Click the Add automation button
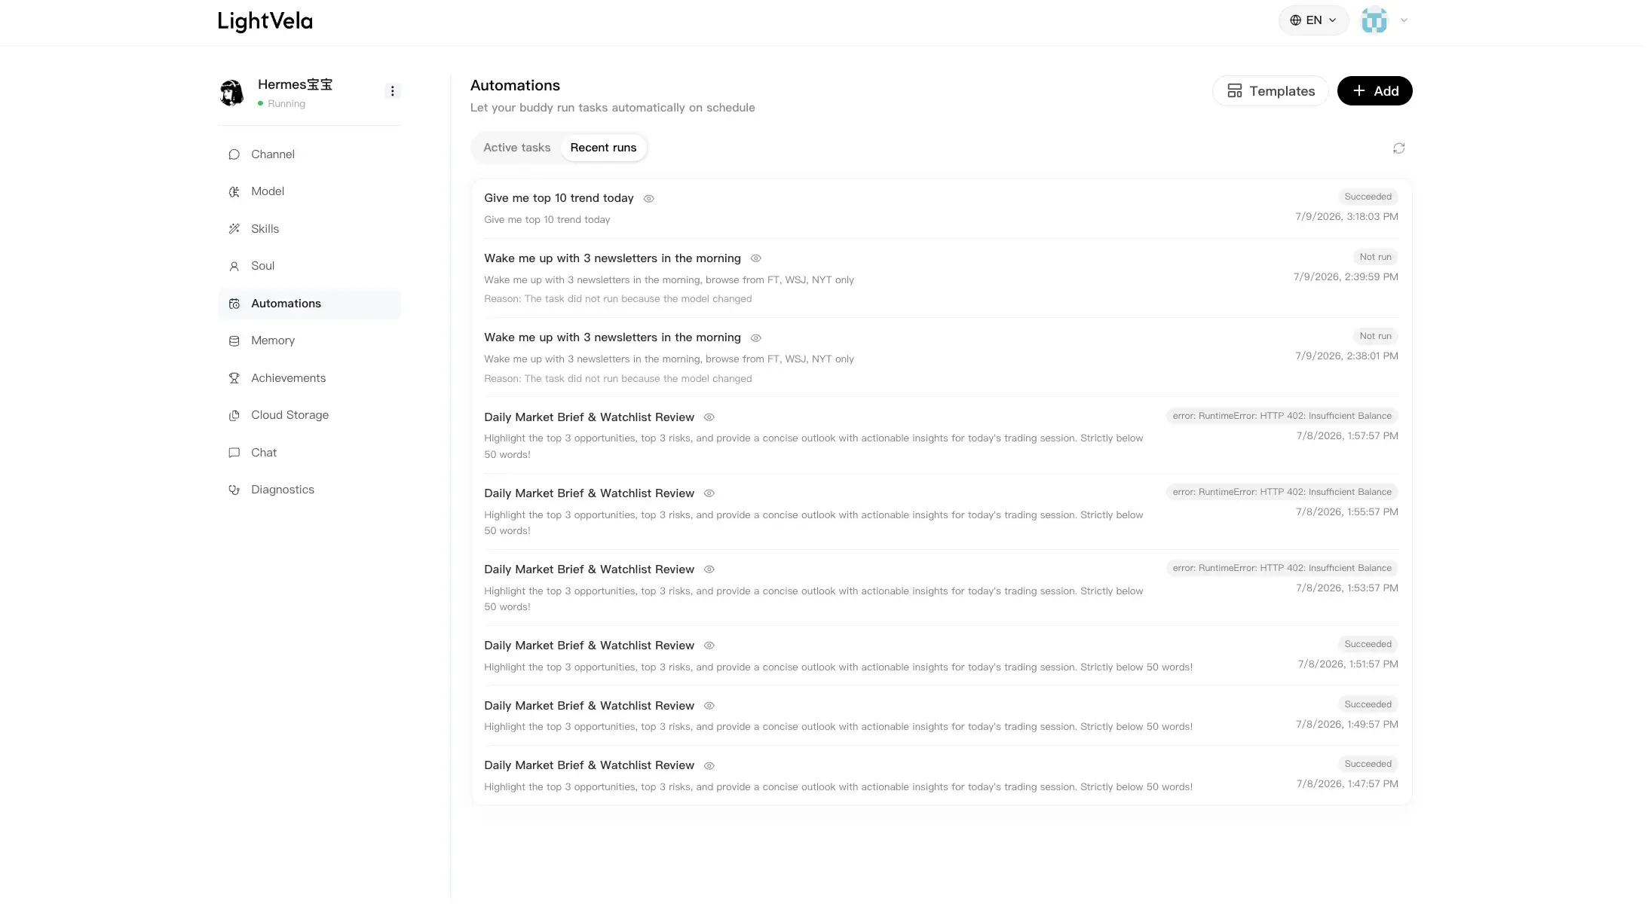Screen dimensions: 1651x916 pyautogui.click(x=1374, y=91)
